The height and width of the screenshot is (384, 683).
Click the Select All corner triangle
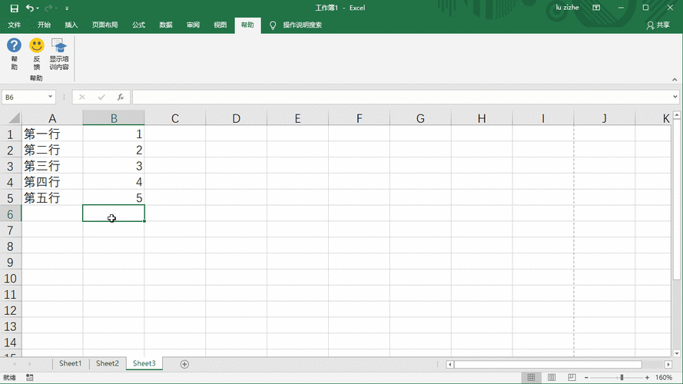[14, 118]
